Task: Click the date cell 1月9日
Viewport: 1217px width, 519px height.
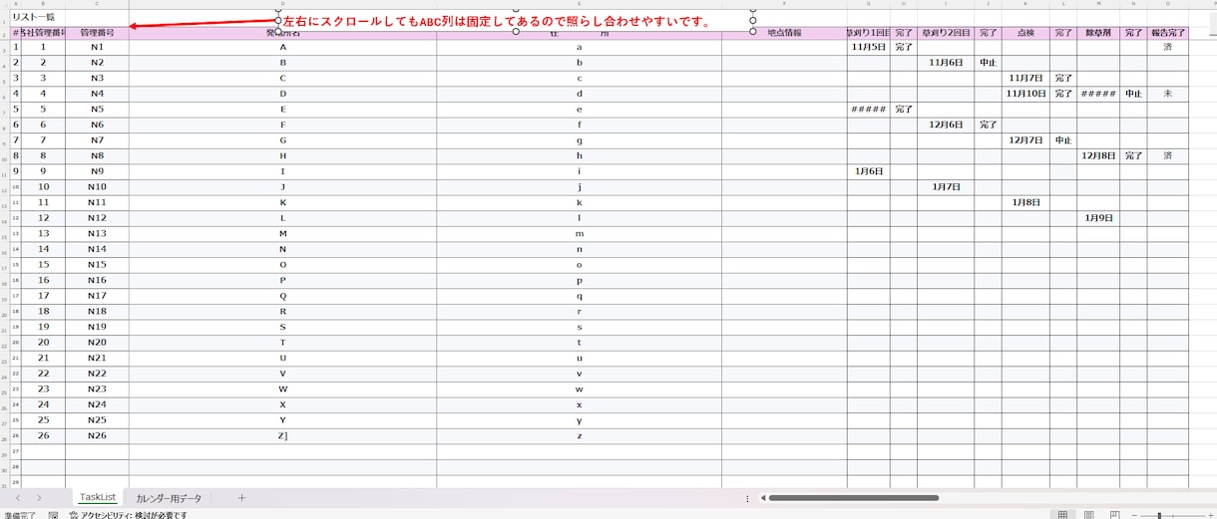Action: [x=1097, y=217]
